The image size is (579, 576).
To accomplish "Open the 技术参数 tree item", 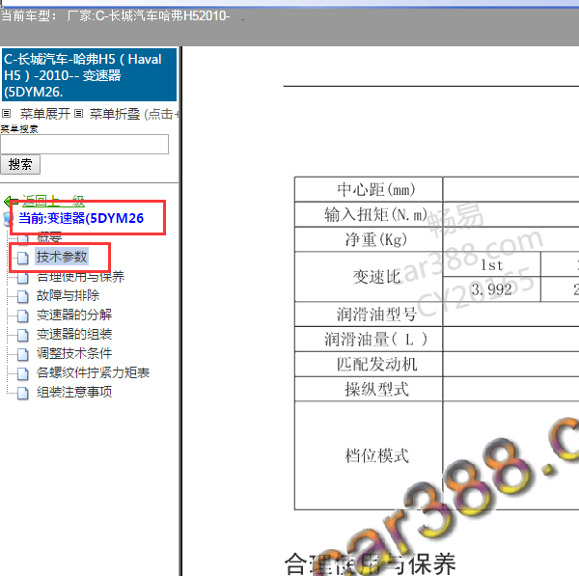I will [x=62, y=257].
